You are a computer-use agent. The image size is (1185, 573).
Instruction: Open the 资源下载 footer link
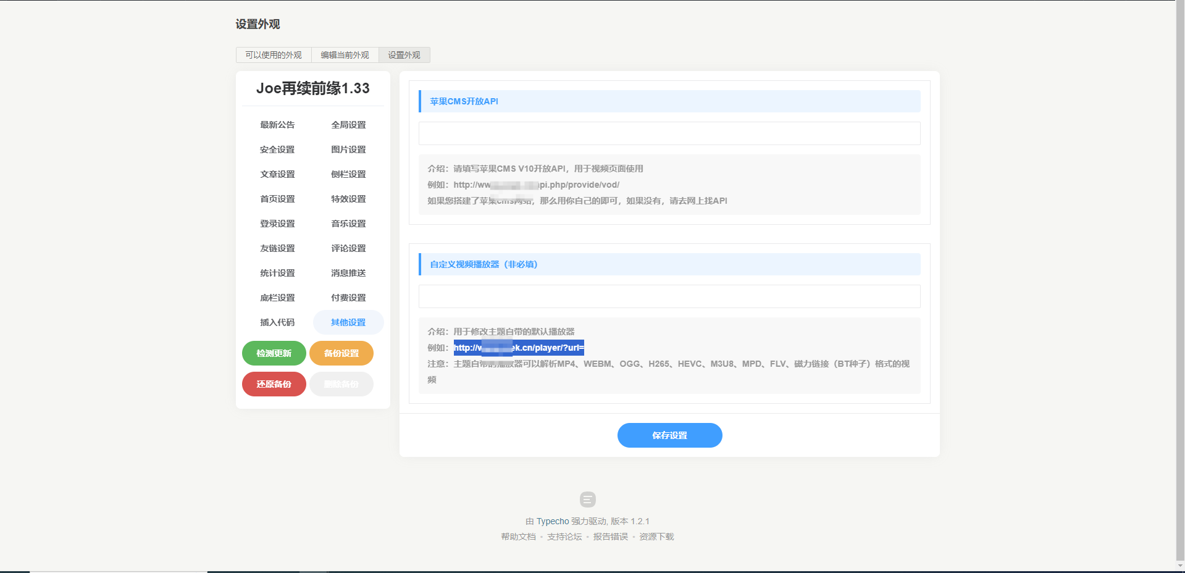(x=656, y=537)
